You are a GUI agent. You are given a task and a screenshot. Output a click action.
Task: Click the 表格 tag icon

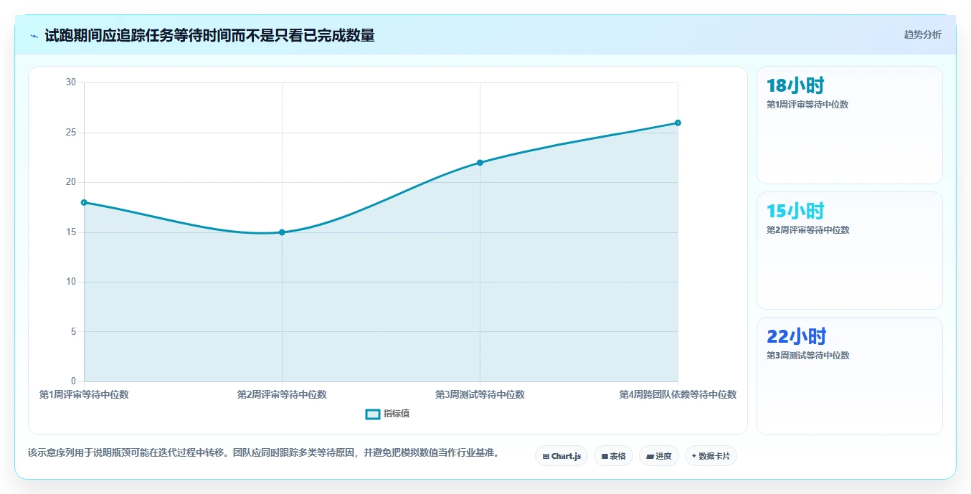tap(605, 456)
